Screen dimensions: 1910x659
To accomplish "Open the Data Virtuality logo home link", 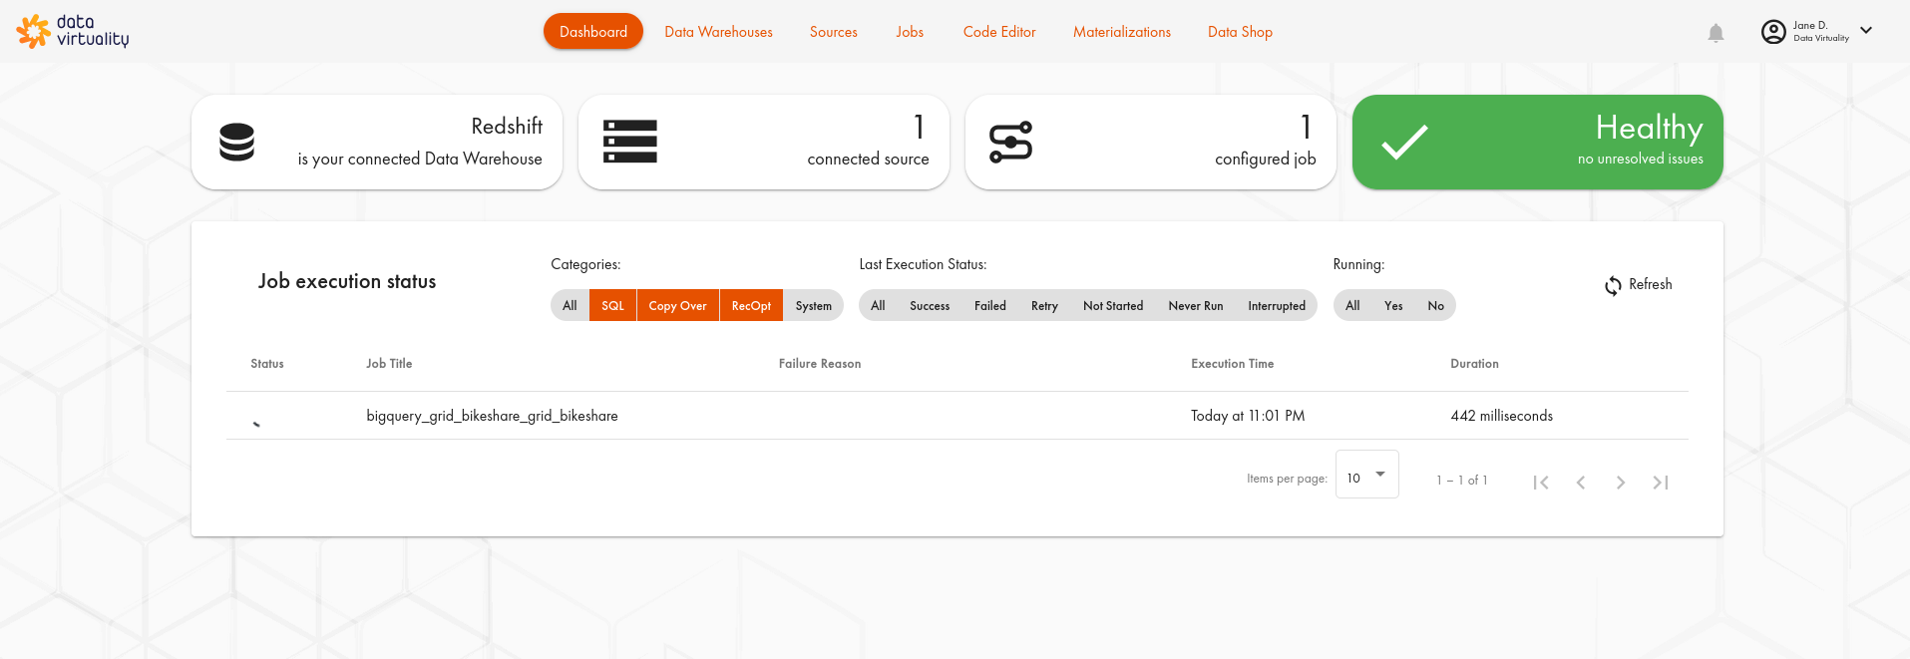I will 73,31.
